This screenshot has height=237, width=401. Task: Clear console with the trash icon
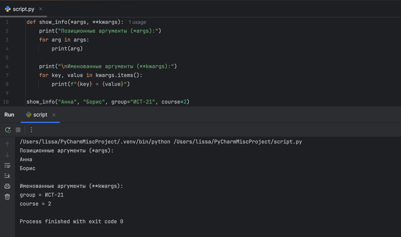pos(7,197)
